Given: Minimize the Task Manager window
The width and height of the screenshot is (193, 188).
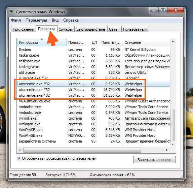Looking at the screenshot, I should point(154,10).
